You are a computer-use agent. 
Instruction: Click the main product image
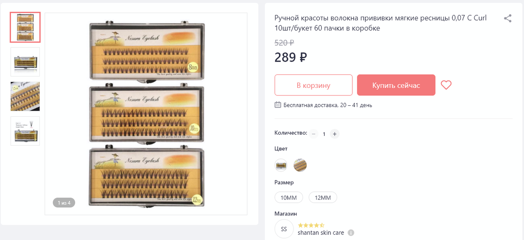[146, 114]
